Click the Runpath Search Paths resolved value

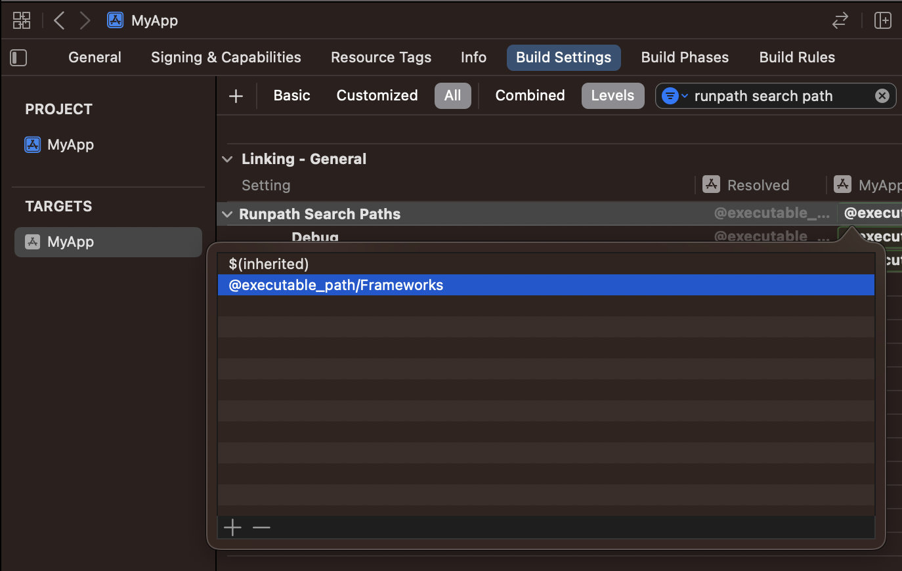(772, 213)
